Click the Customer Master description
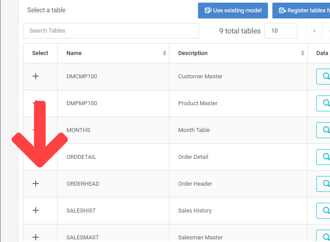This screenshot has height=242, width=330. [x=200, y=77]
